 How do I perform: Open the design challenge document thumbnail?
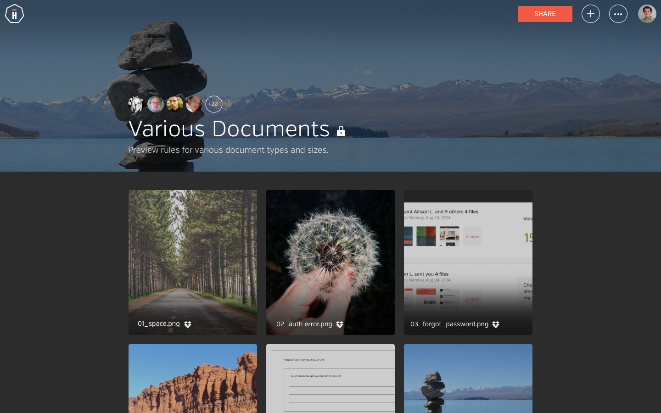(330, 379)
